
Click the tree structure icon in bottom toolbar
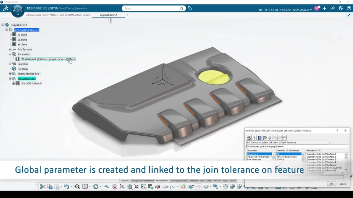tap(143, 187)
